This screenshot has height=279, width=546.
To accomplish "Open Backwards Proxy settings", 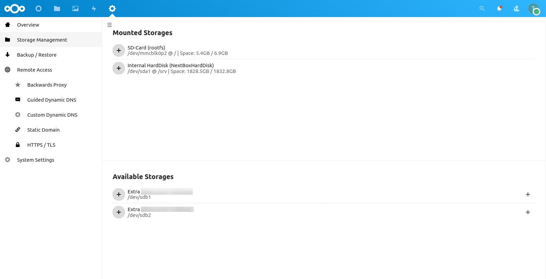I will tap(47, 85).
